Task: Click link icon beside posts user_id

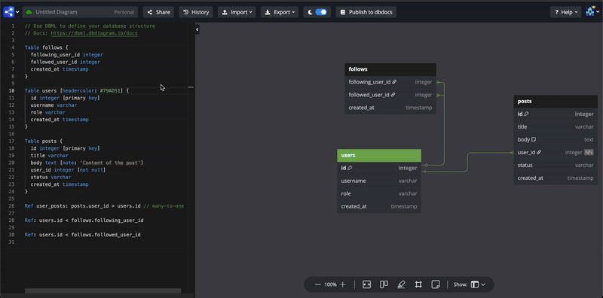Action: tap(539, 153)
